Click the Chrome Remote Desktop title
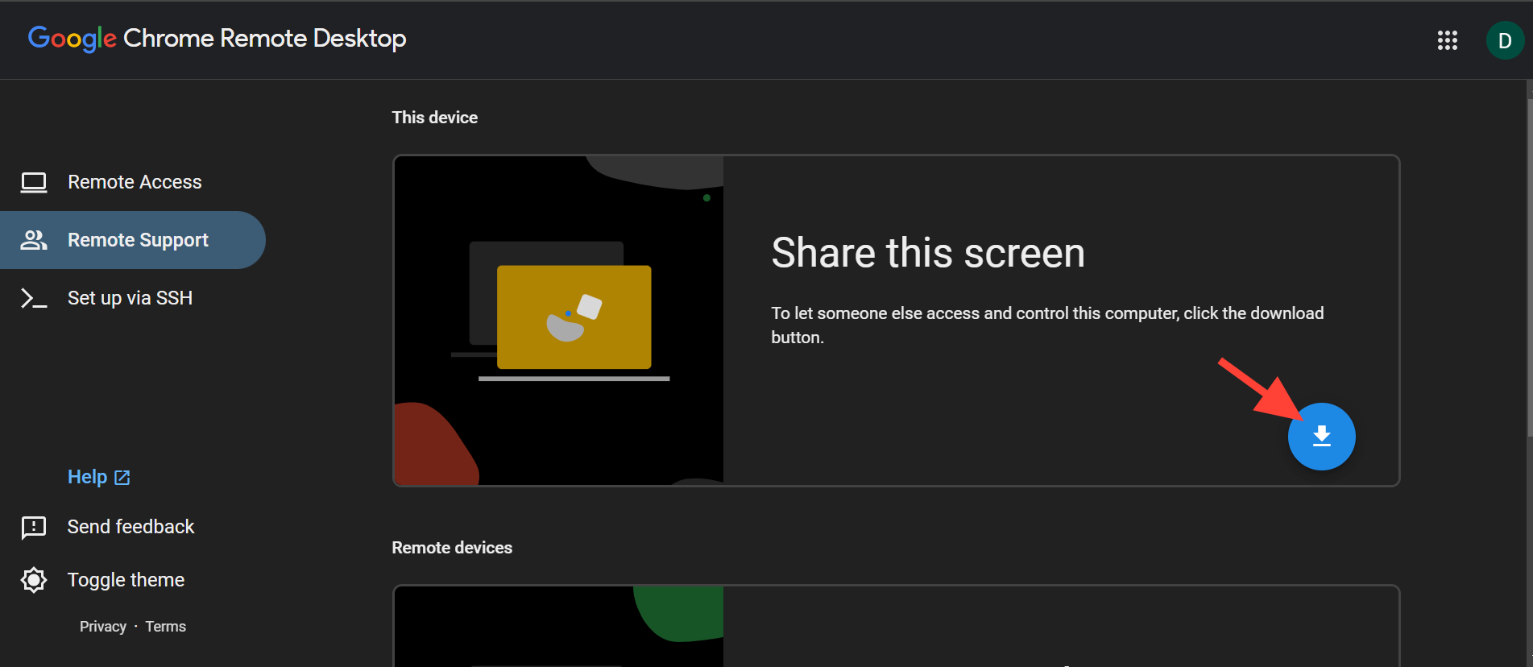Image resolution: width=1533 pixels, height=667 pixels. click(264, 39)
